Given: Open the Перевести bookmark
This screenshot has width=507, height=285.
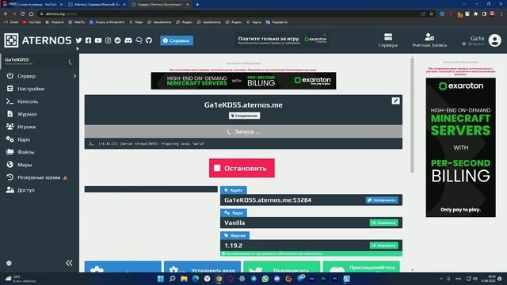Looking at the screenshot, I should (276, 22).
